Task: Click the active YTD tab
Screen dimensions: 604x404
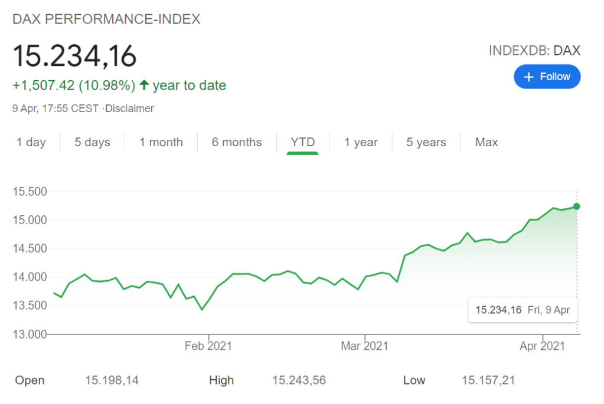Action: coord(302,142)
